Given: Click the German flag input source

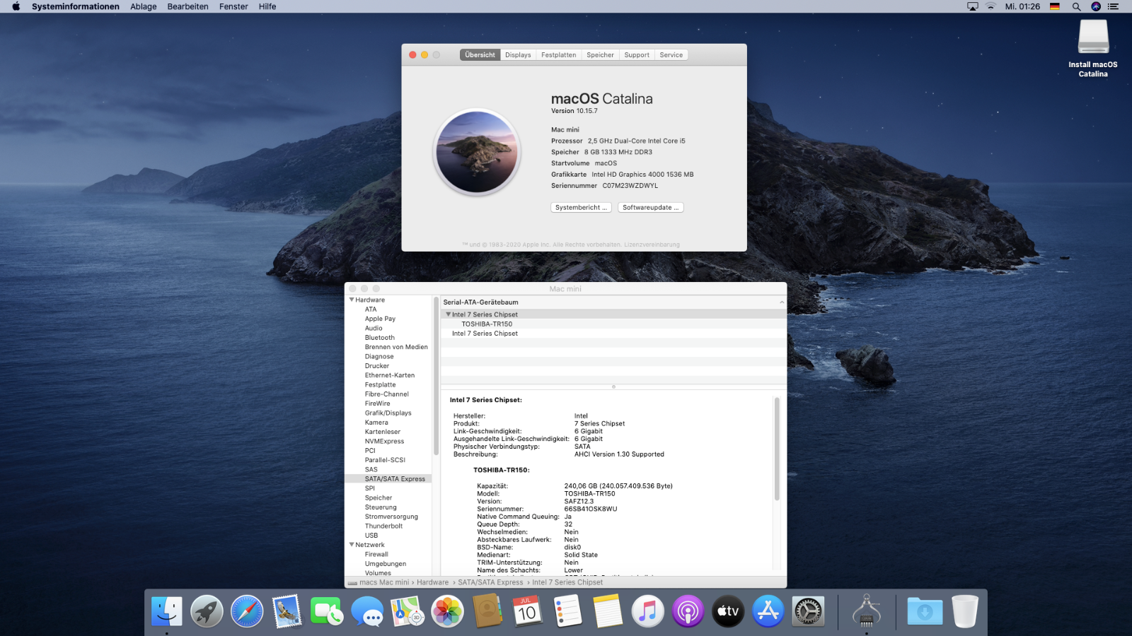Looking at the screenshot, I should (x=1055, y=6).
